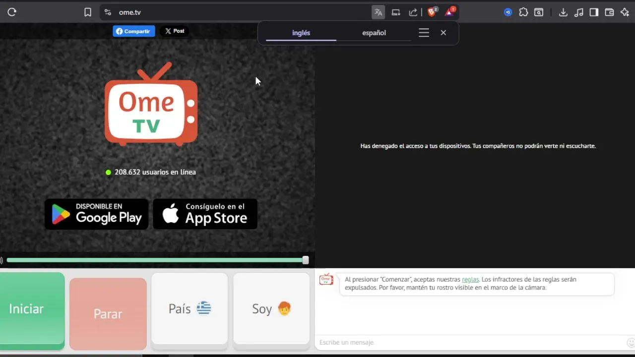Click the ome.tv address bar
The width and height of the screenshot is (635, 357).
[238, 12]
